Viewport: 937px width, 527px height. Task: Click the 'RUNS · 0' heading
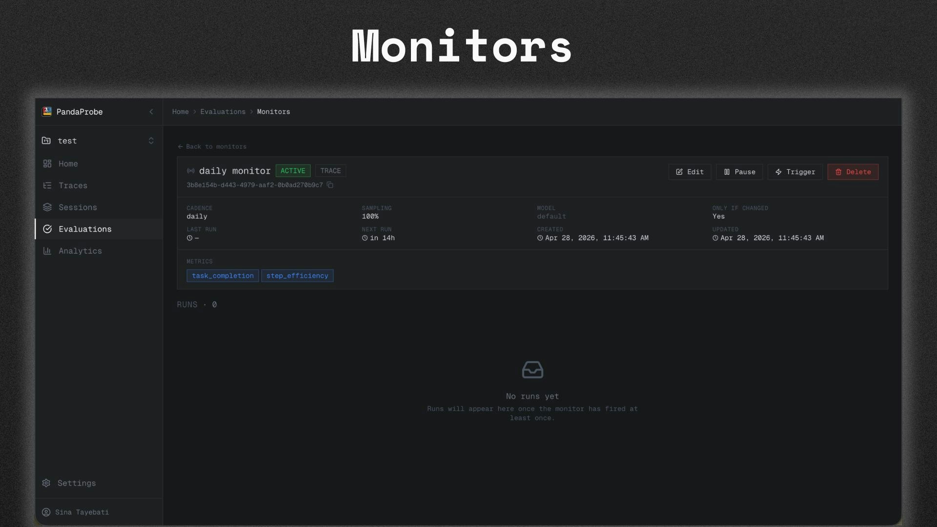coord(197,304)
